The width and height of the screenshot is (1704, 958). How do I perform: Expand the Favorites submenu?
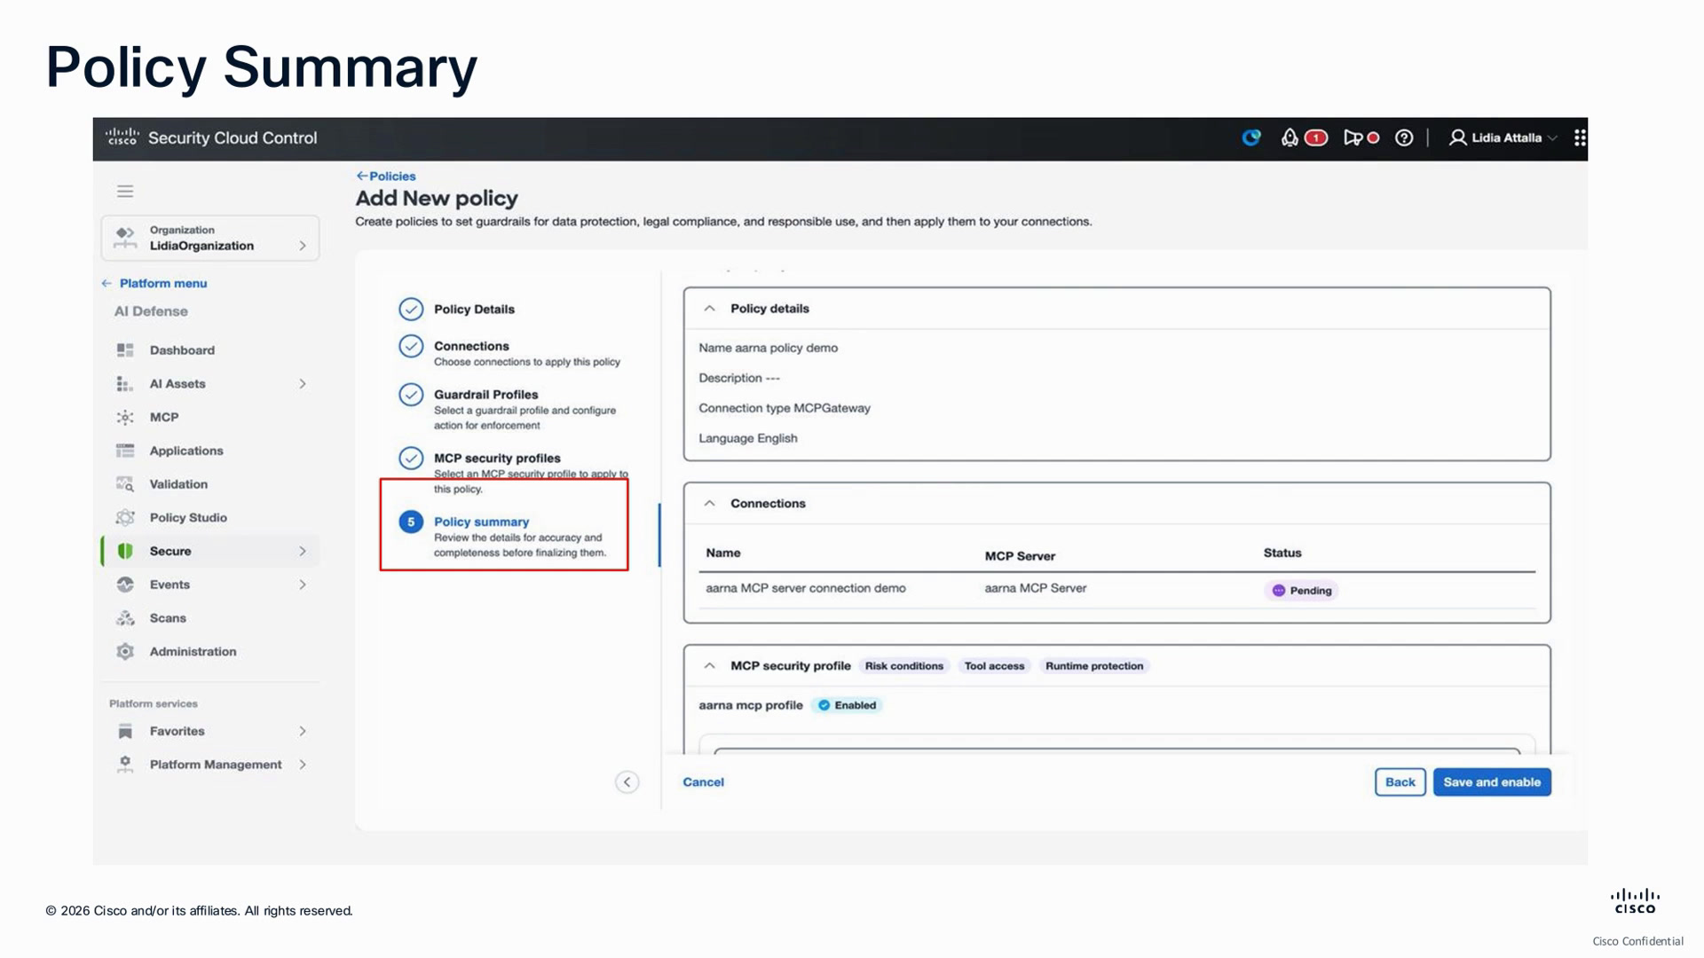point(303,732)
